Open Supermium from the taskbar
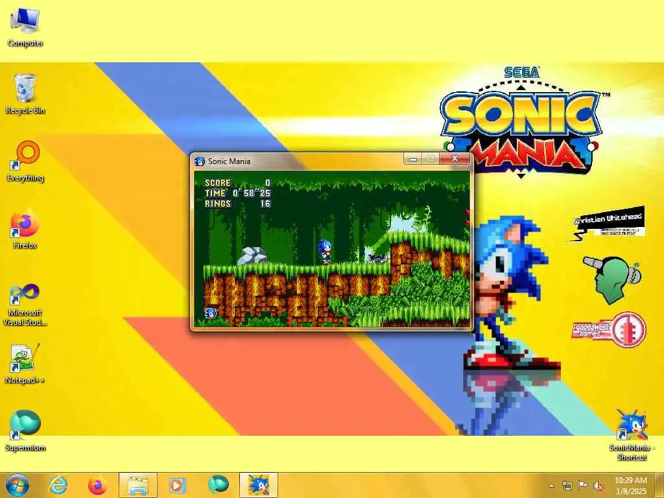Viewport: 664px width, 498px height. click(x=218, y=485)
